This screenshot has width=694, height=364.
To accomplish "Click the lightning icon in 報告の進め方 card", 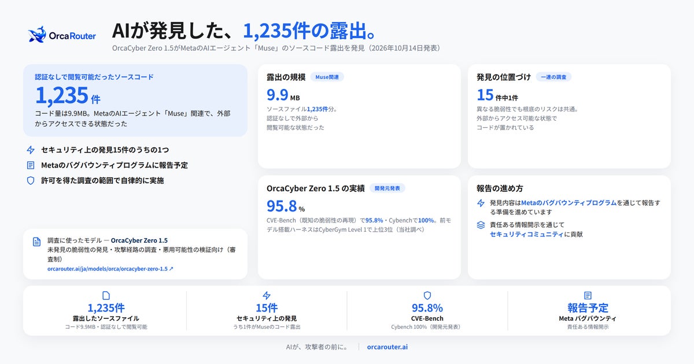I will [481, 203].
